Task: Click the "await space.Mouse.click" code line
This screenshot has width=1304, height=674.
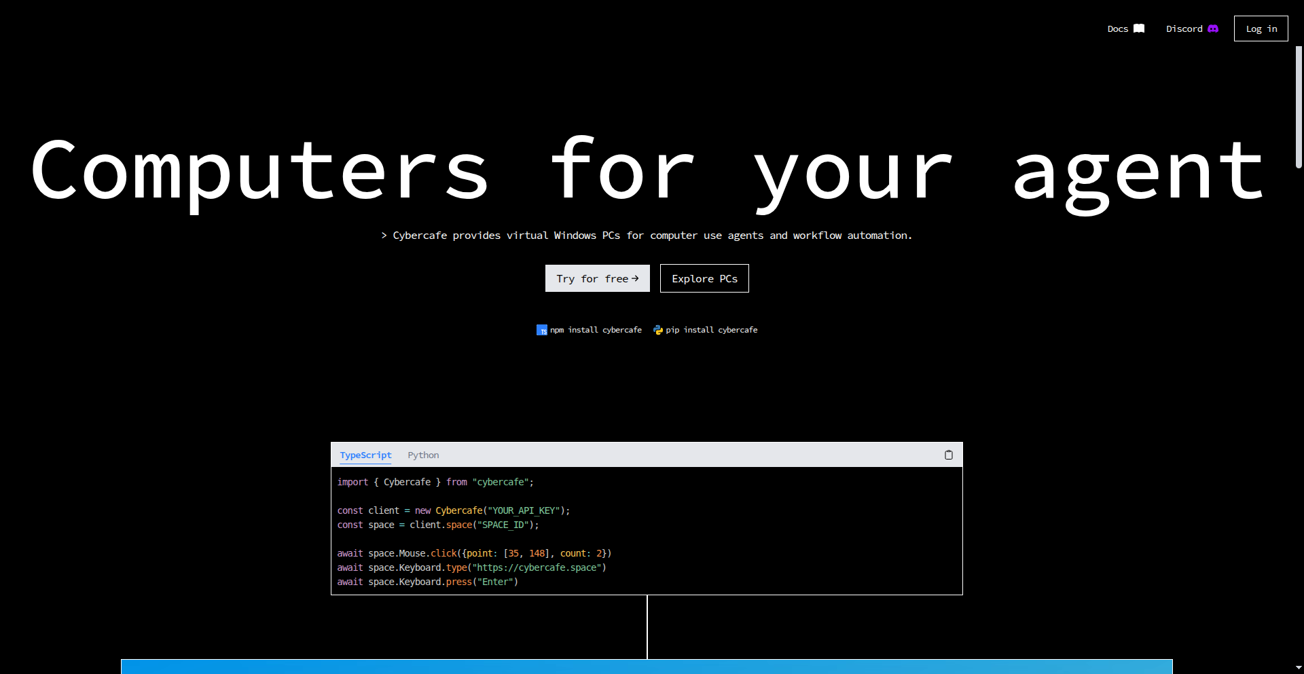Action: 474,553
